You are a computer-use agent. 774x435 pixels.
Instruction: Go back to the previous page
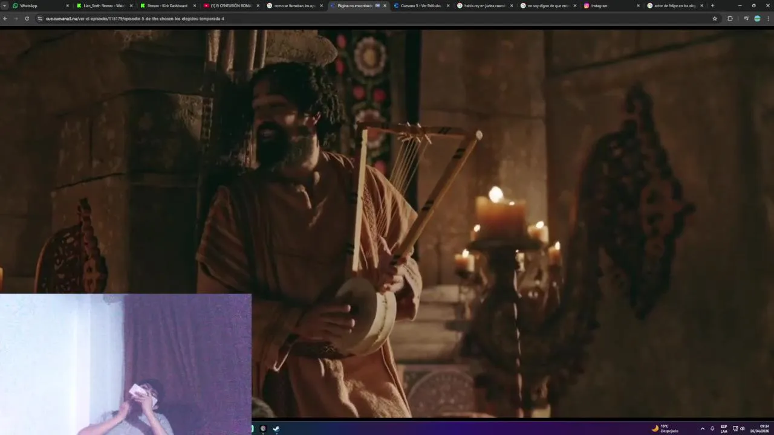pyautogui.click(x=5, y=19)
